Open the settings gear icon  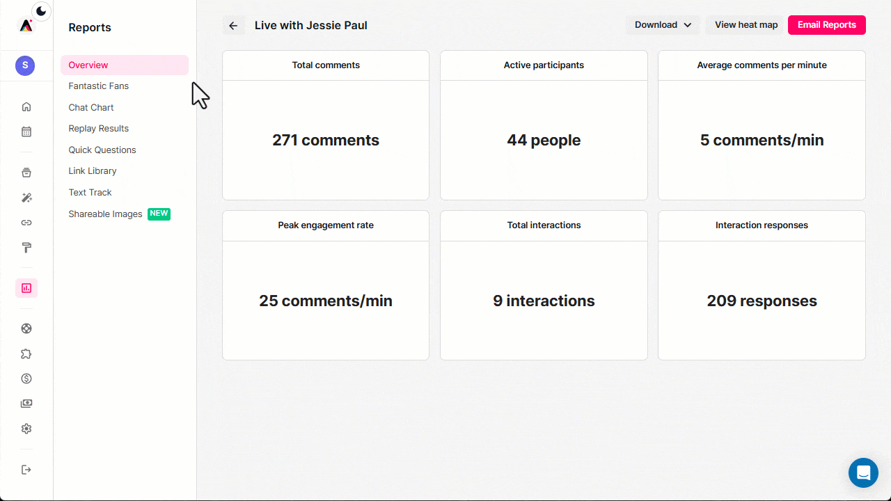pyautogui.click(x=26, y=429)
